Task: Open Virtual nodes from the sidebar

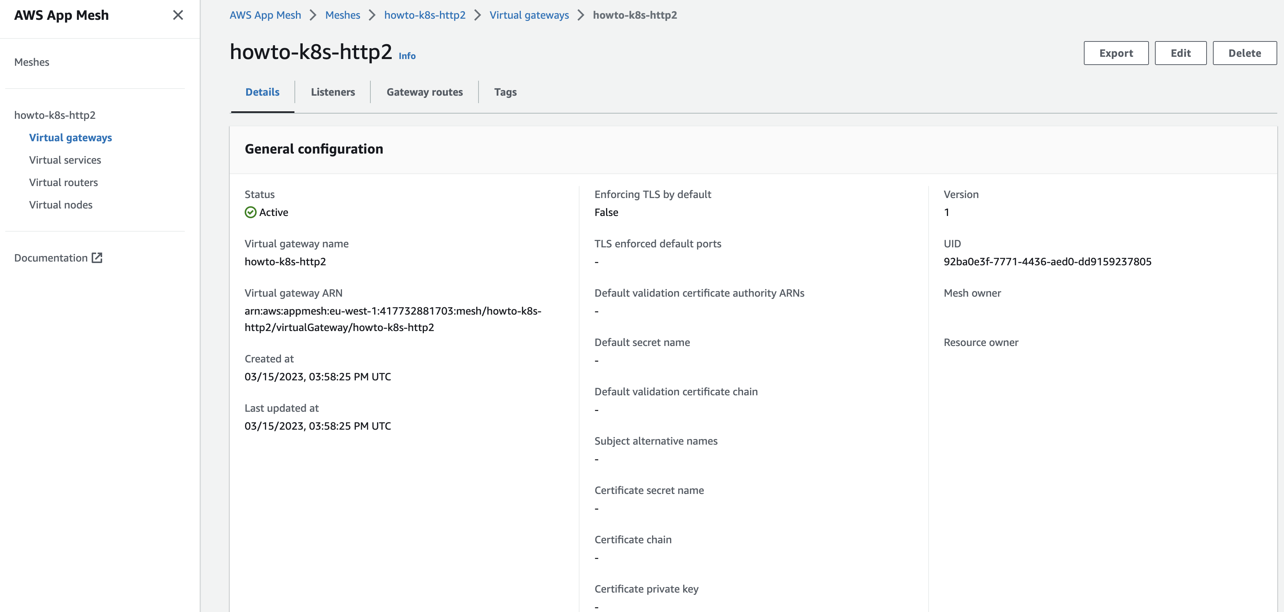Action: point(60,205)
